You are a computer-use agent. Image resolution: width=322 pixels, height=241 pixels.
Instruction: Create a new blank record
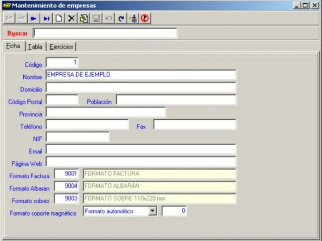coord(59,18)
